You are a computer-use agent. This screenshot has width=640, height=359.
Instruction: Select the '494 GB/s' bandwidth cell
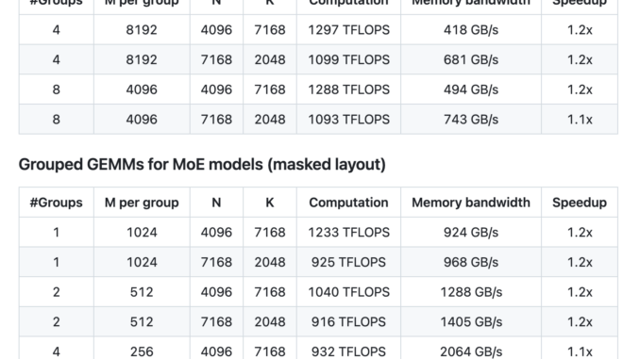click(471, 90)
